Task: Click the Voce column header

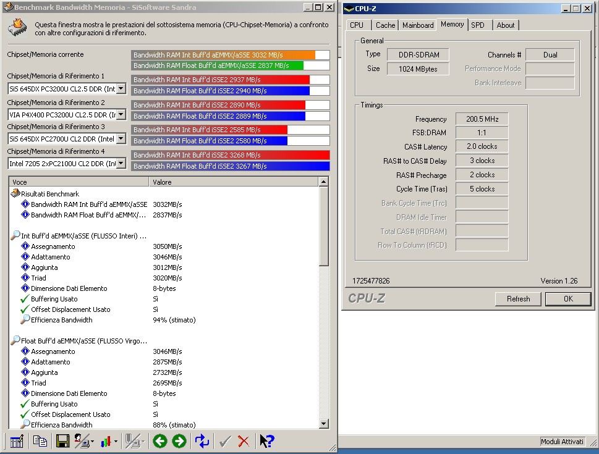Action: pos(79,182)
